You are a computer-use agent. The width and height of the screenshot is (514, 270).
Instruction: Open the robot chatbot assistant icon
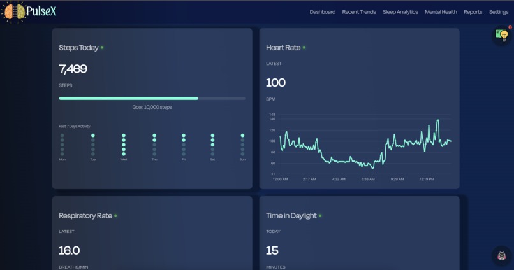[501, 255]
